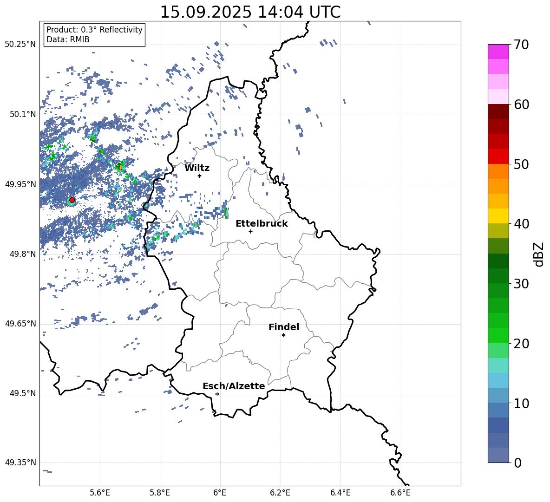Click the 5.8°E longitude label
550x502 pixels.
pos(160,493)
